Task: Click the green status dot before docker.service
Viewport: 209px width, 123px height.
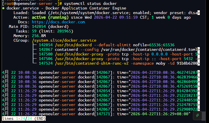Action: [3, 8]
